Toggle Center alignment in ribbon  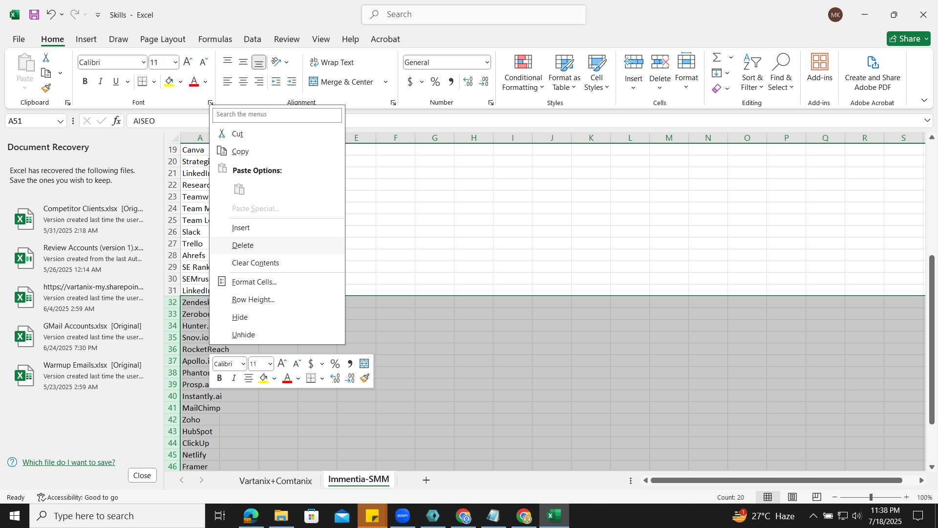pos(243,82)
